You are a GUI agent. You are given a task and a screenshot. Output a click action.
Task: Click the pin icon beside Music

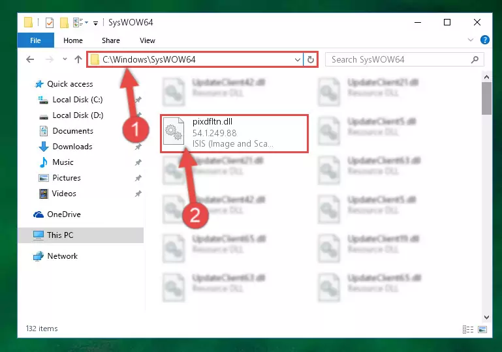[138, 162]
